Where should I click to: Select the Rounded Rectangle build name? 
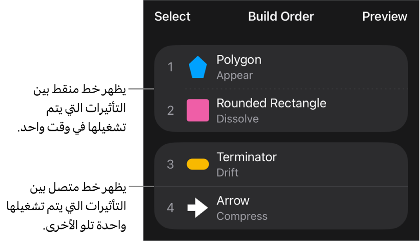(271, 103)
